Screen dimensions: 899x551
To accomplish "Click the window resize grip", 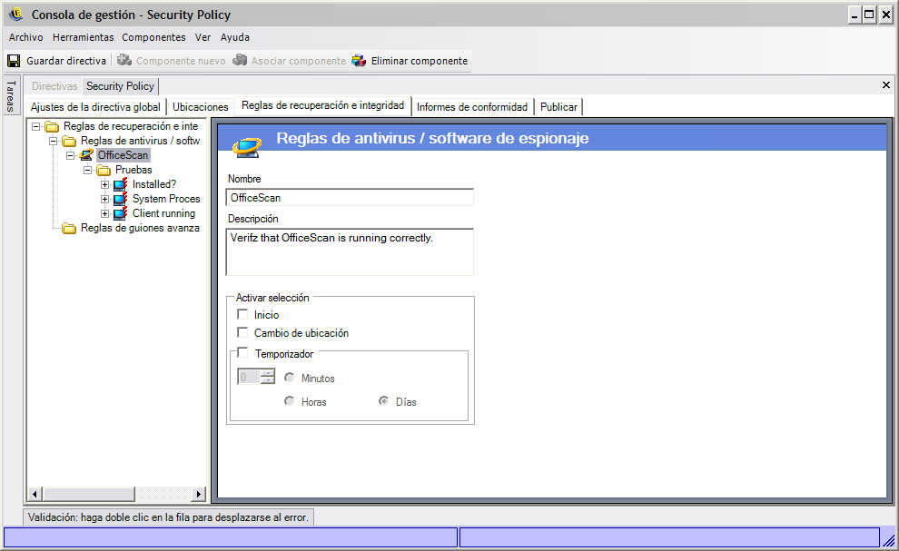I will [888, 540].
